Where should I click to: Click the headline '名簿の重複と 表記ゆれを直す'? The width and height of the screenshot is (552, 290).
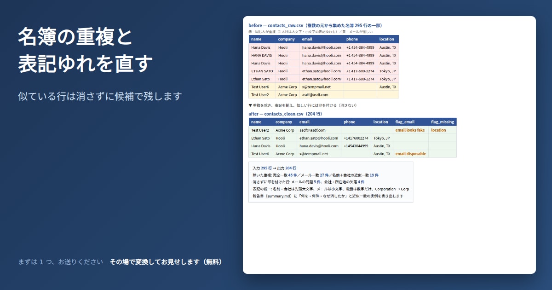pyautogui.click(x=85, y=51)
